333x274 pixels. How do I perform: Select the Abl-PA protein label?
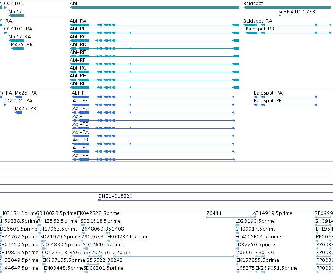click(81, 132)
